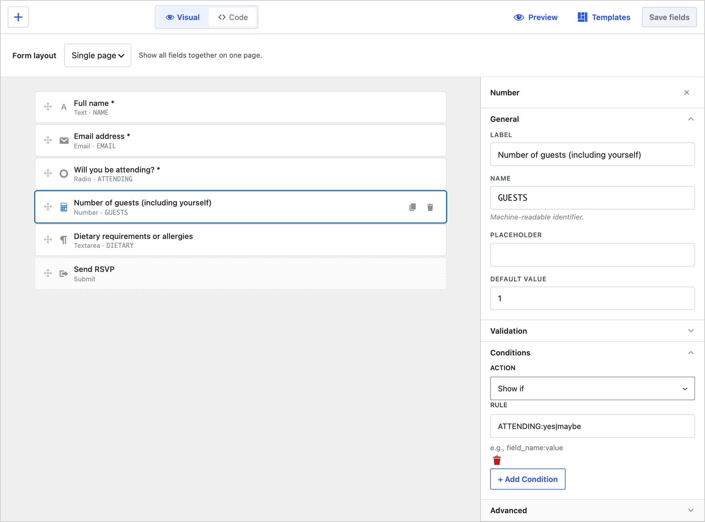The width and height of the screenshot is (705, 522).
Task: Delete the Number of guests field
Action: click(430, 207)
